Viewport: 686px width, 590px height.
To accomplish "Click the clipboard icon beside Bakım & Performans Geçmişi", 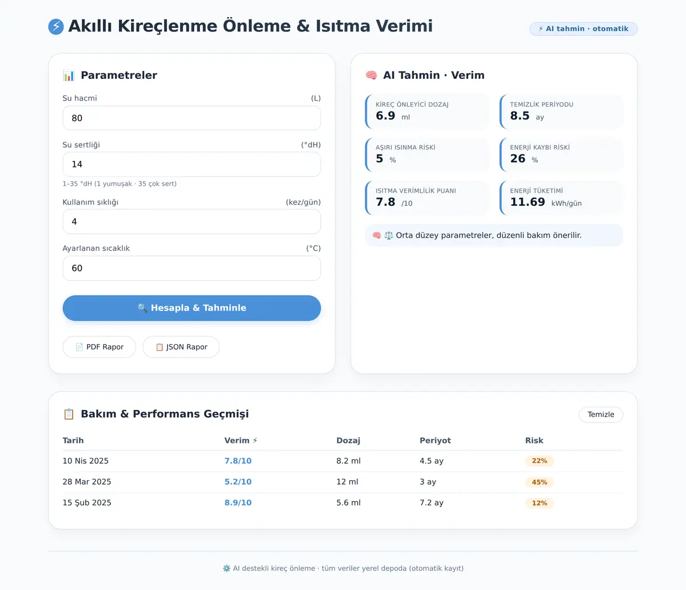I will (69, 414).
